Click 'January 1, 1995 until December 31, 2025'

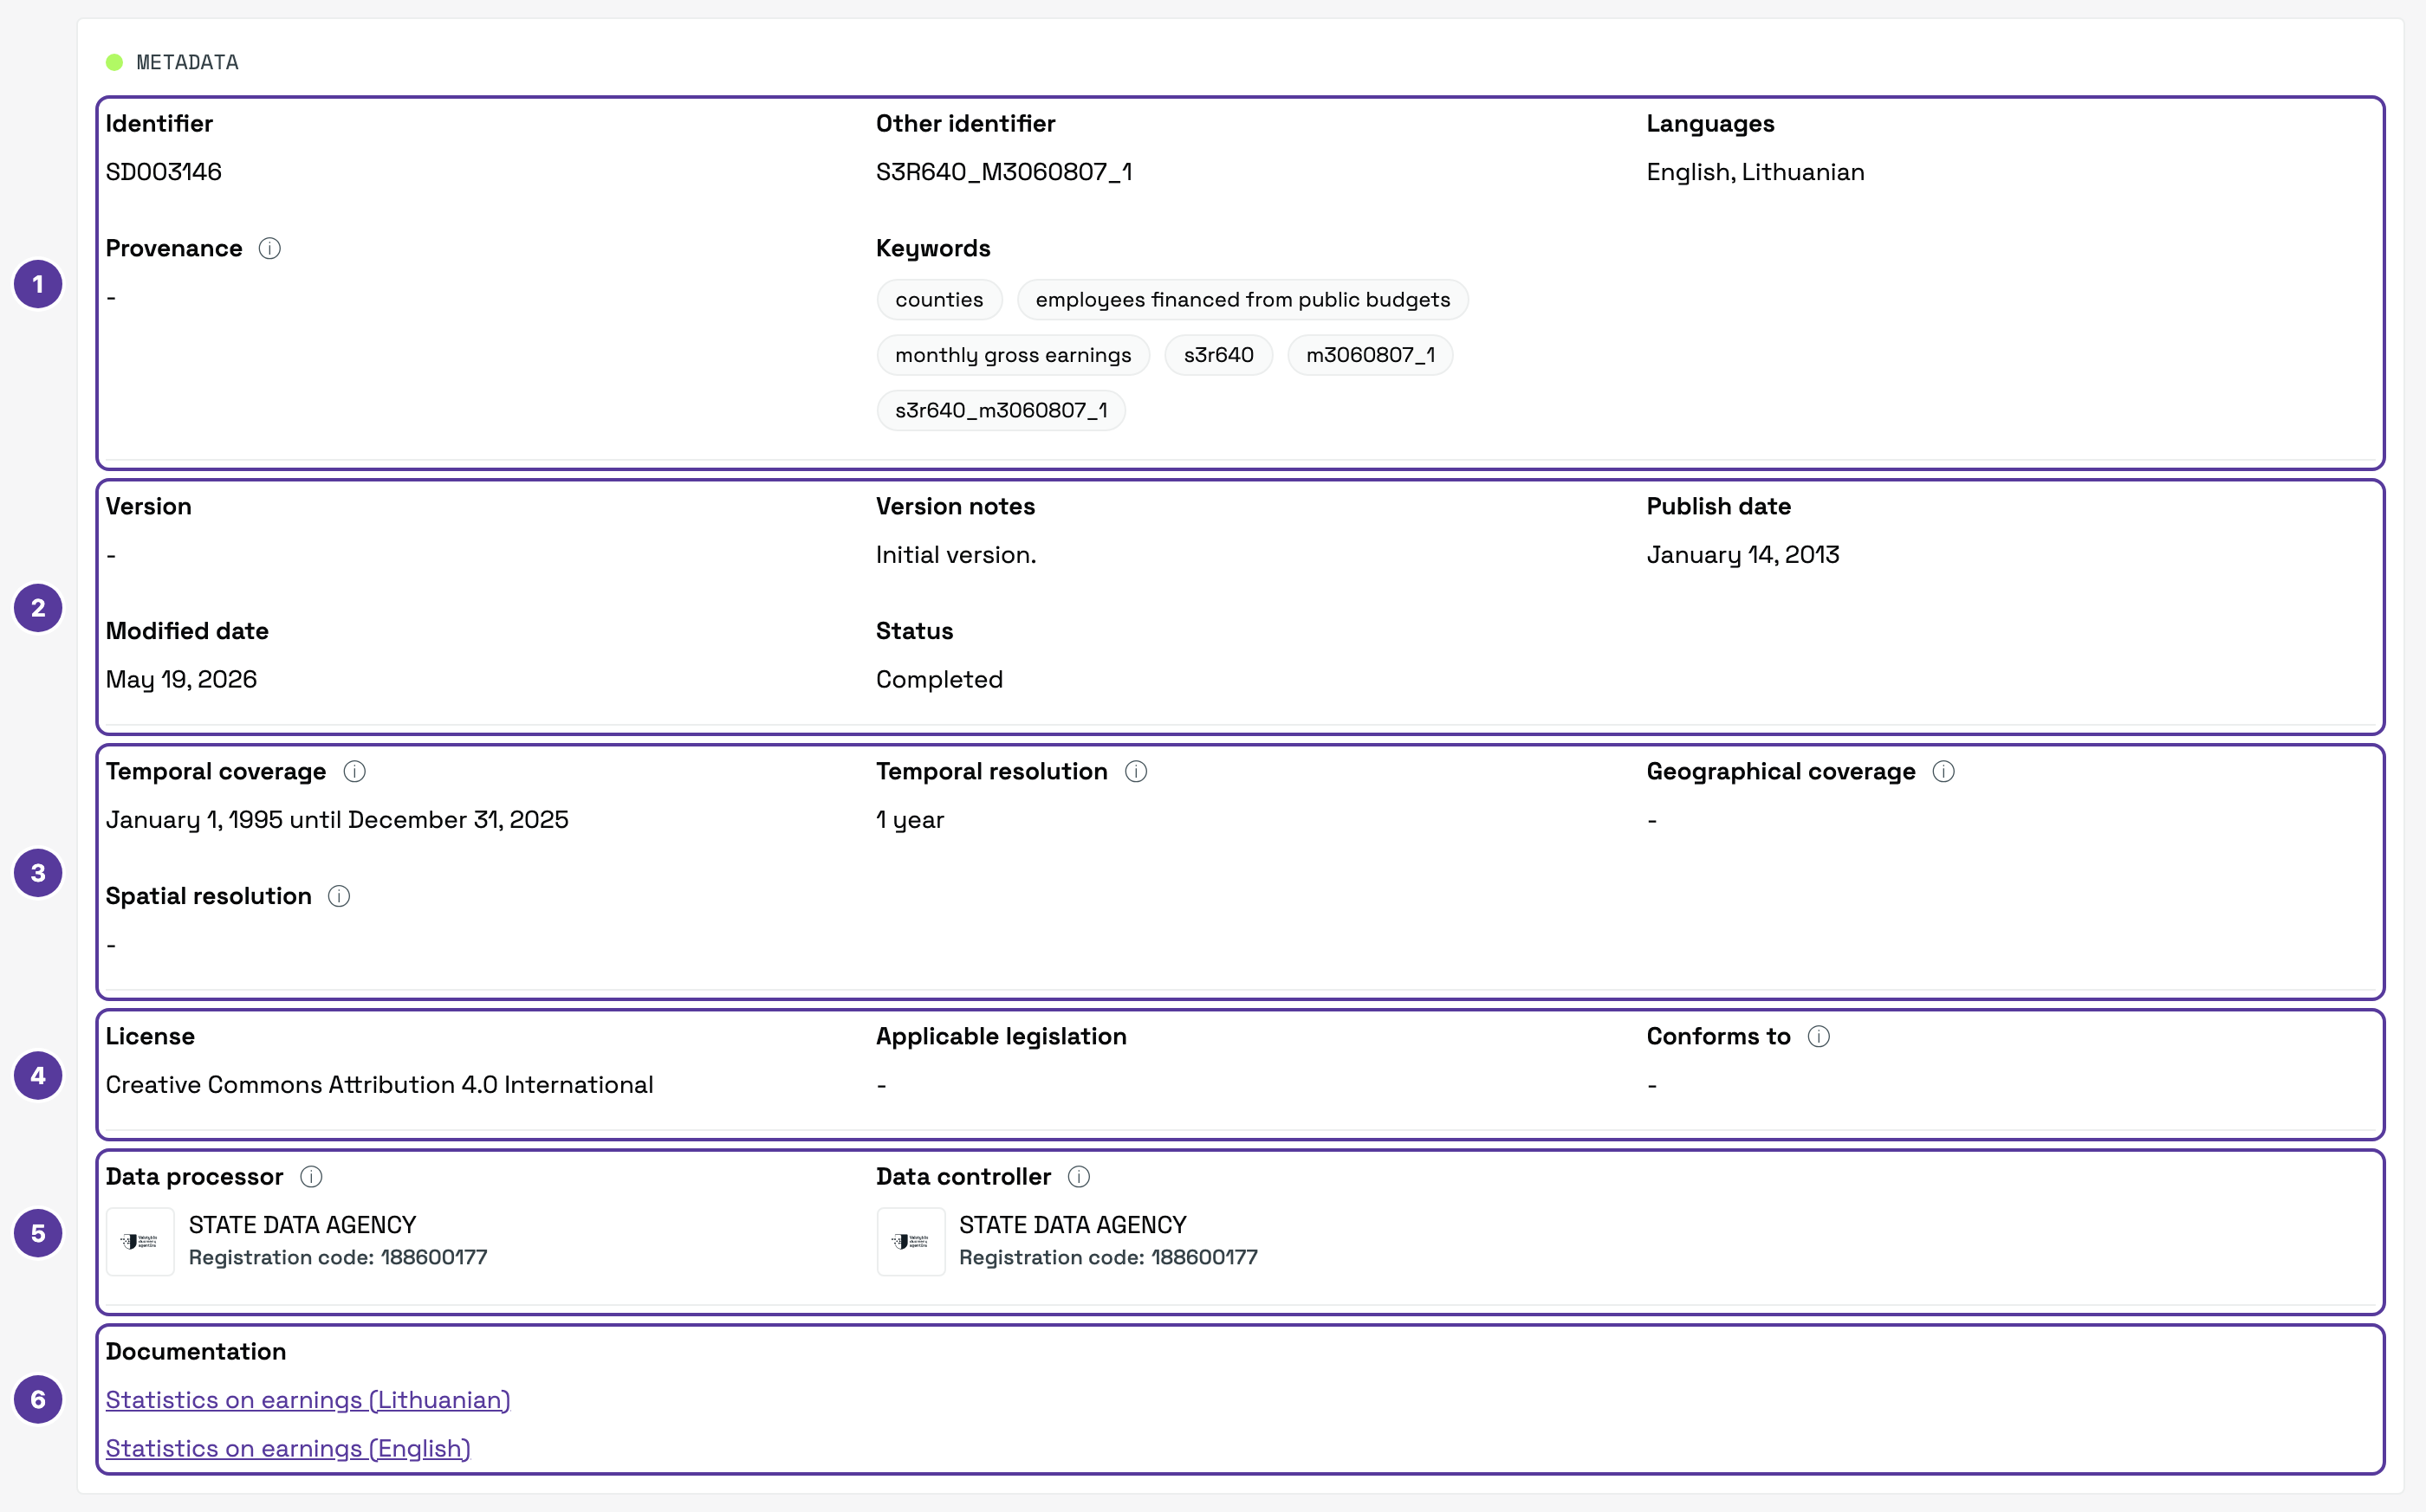coord(337,820)
